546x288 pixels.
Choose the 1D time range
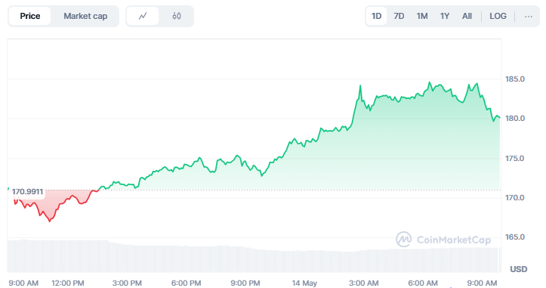click(x=376, y=16)
